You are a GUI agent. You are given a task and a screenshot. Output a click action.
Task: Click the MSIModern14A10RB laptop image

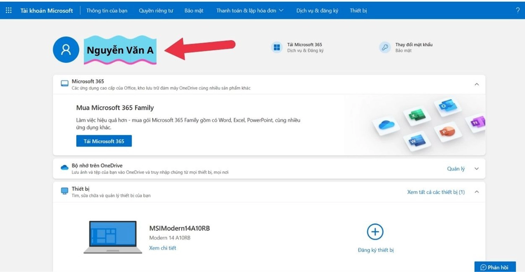click(113, 237)
